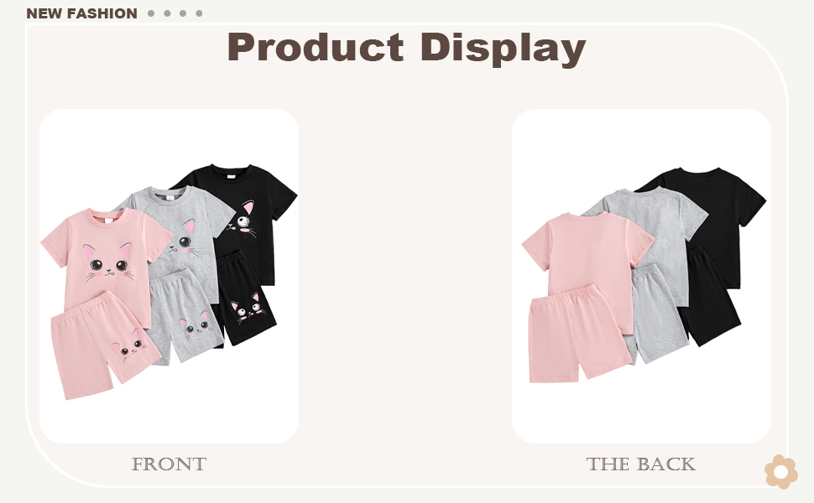814x503 pixels.
Task: Click the fourth dot after NEW FASHION
Action: (x=199, y=13)
